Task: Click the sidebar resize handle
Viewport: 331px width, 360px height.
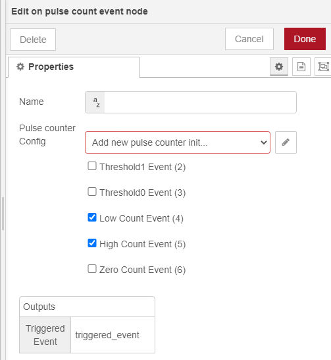Action: tap(3, 214)
